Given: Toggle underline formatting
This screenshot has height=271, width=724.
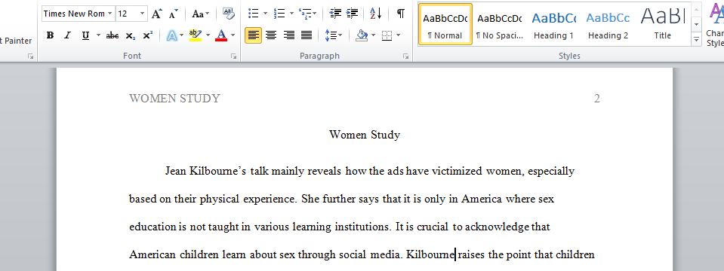Looking at the screenshot, I should (x=85, y=35).
